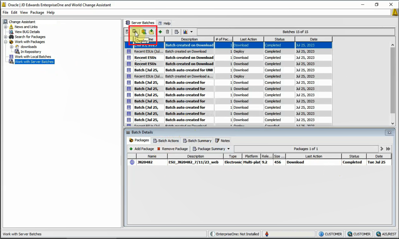This screenshot has width=399, height=239.
Task: Collapse the Work with Packages node
Action: pyautogui.click(x=6, y=42)
